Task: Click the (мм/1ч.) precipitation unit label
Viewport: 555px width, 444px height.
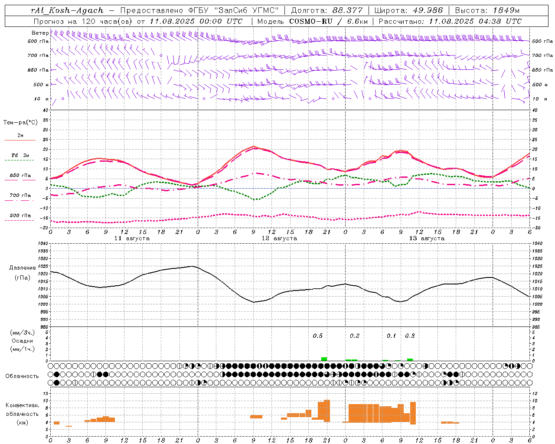Action: click(22, 349)
